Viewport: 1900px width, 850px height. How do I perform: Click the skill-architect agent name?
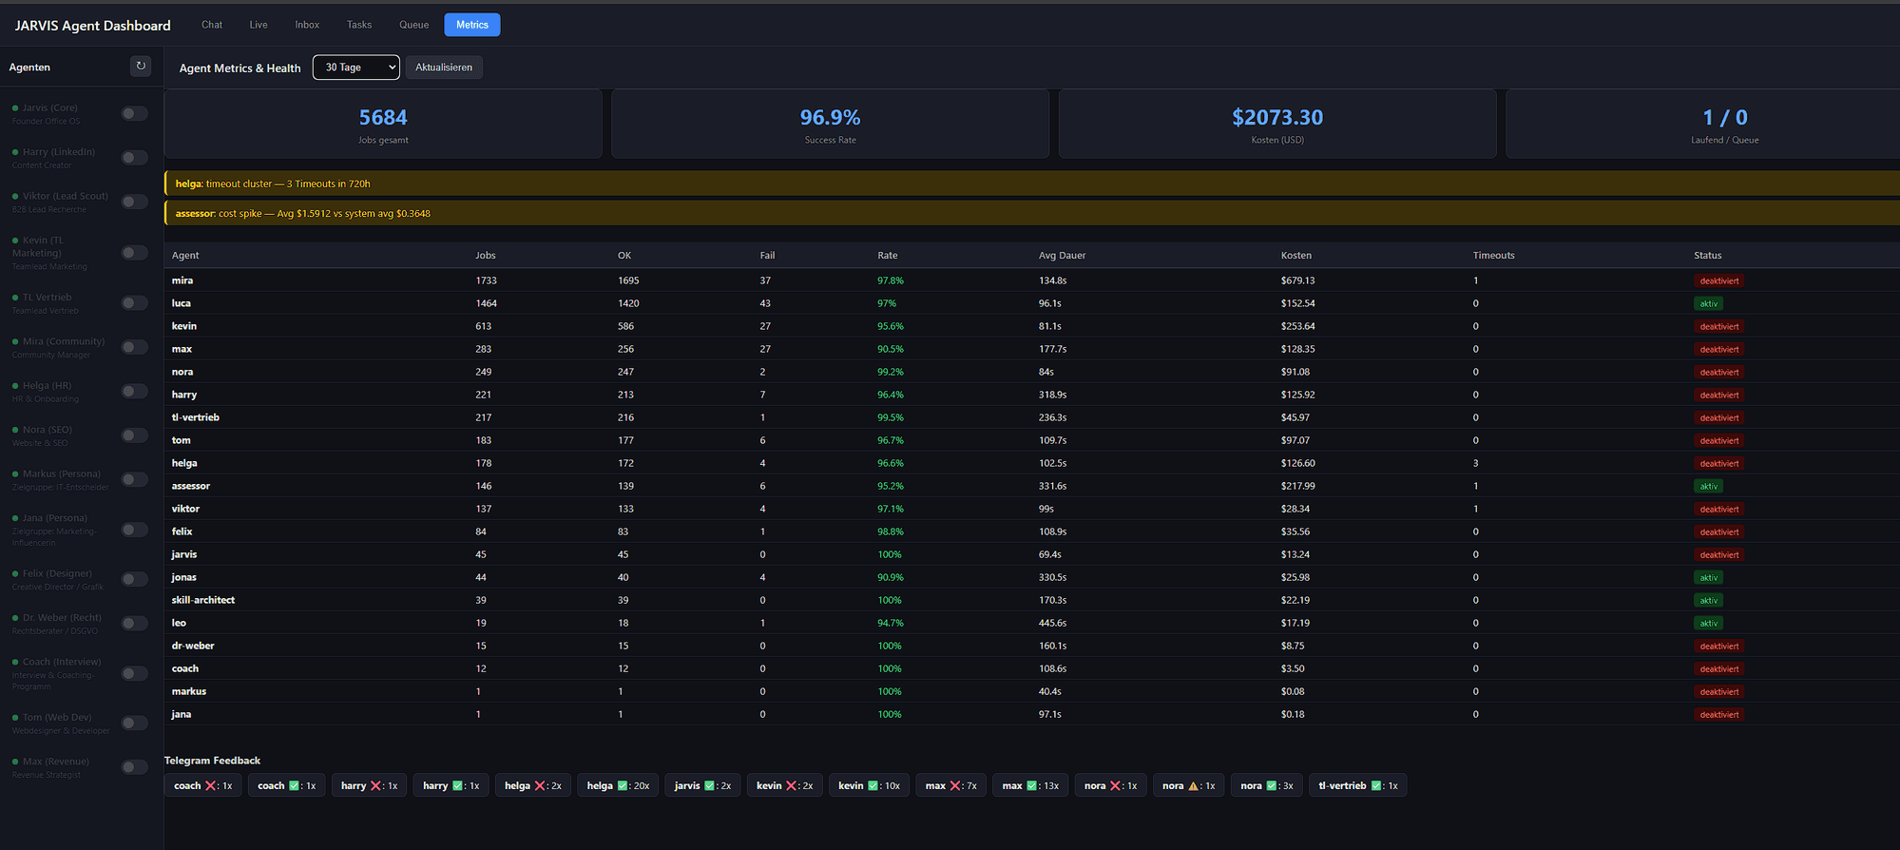202,600
